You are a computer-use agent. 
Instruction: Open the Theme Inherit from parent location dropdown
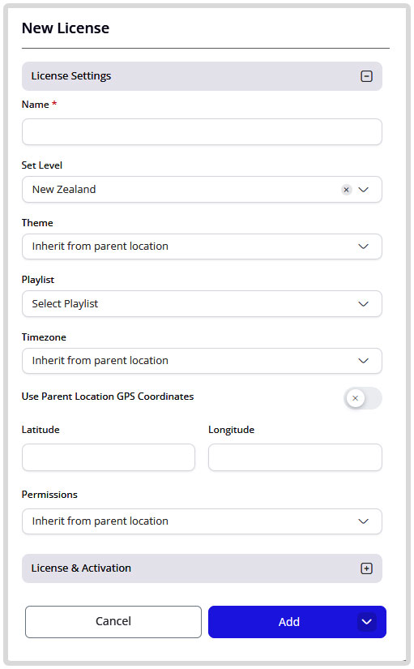(x=202, y=247)
